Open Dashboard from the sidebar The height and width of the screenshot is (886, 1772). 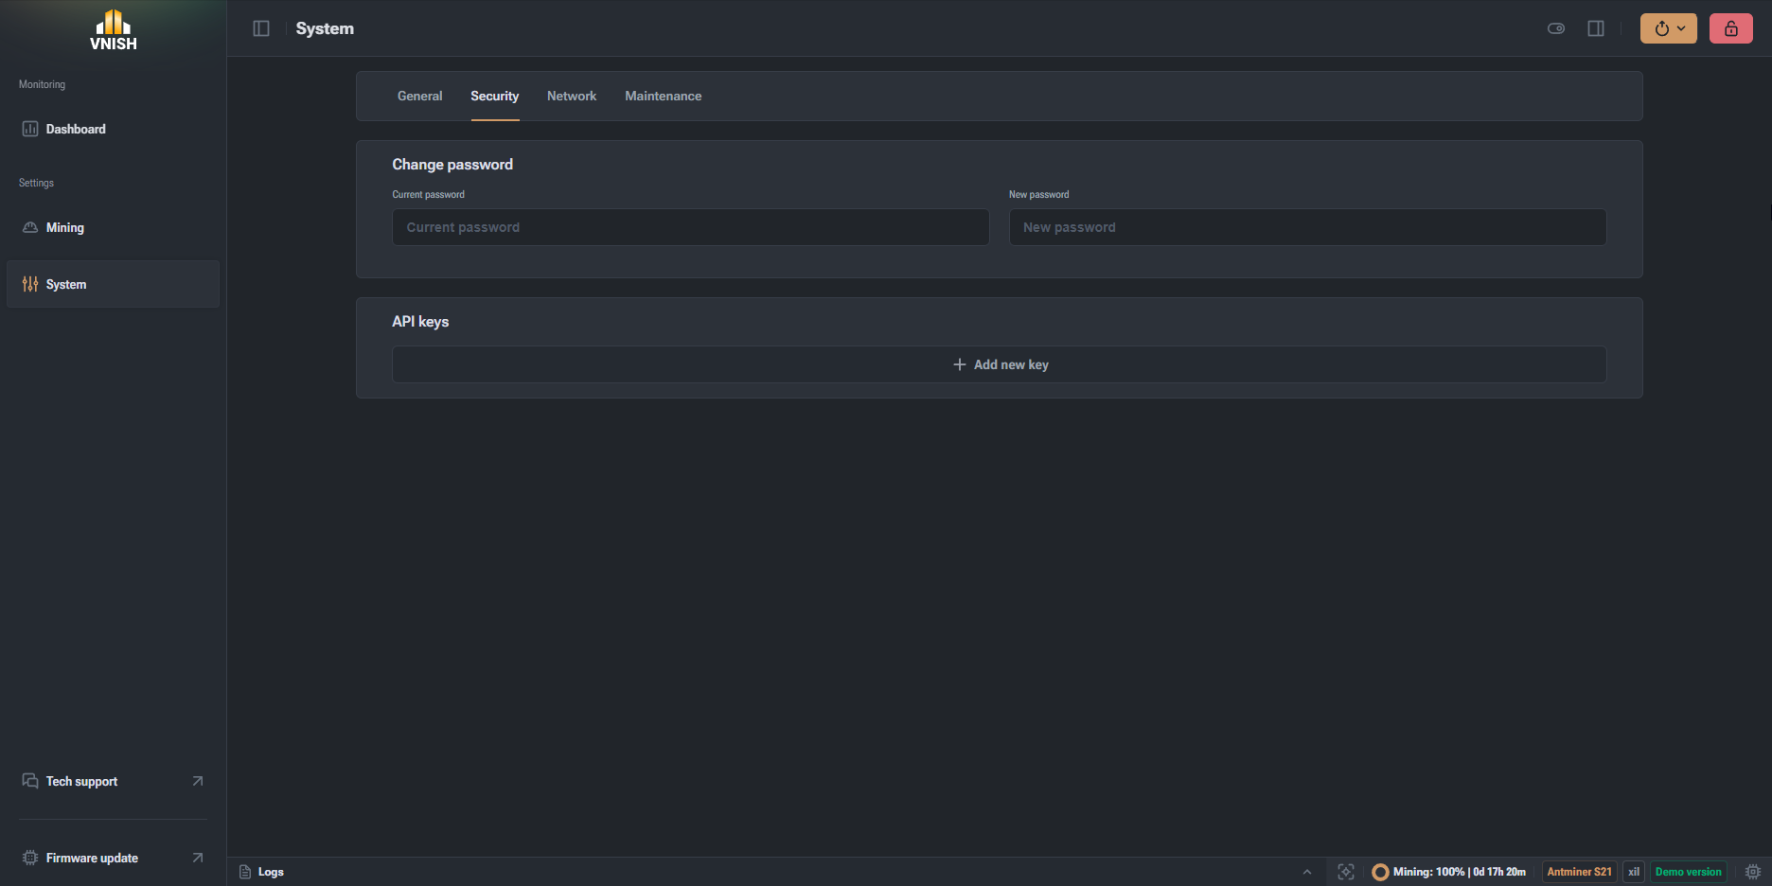113,129
